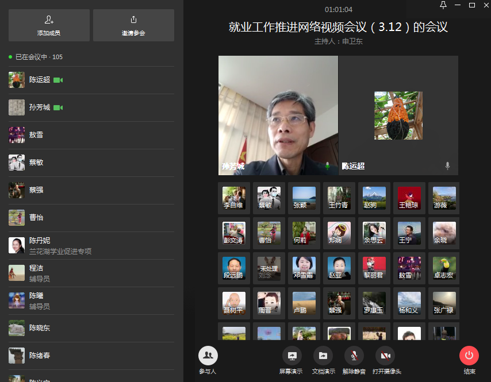
Task: Click the 卓志宏 participant thumbnail
Action: click(444, 268)
